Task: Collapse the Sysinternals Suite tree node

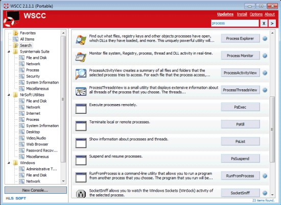Action: 9,52
